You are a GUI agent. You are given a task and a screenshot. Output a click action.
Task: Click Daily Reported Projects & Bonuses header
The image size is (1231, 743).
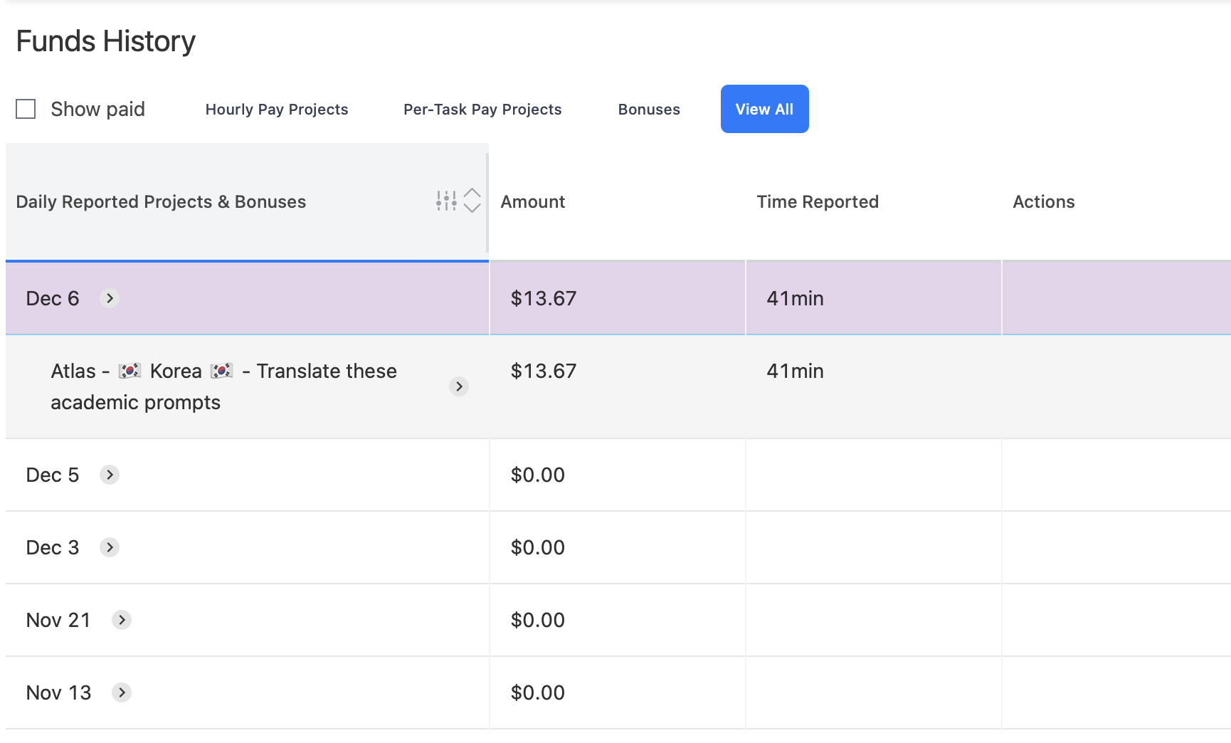[x=161, y=202]
